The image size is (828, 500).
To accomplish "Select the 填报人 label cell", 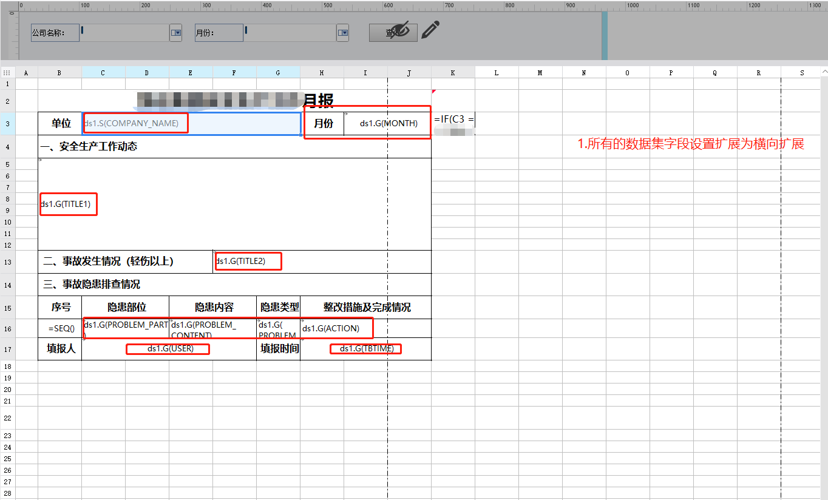I will click(x=60, y=349).
